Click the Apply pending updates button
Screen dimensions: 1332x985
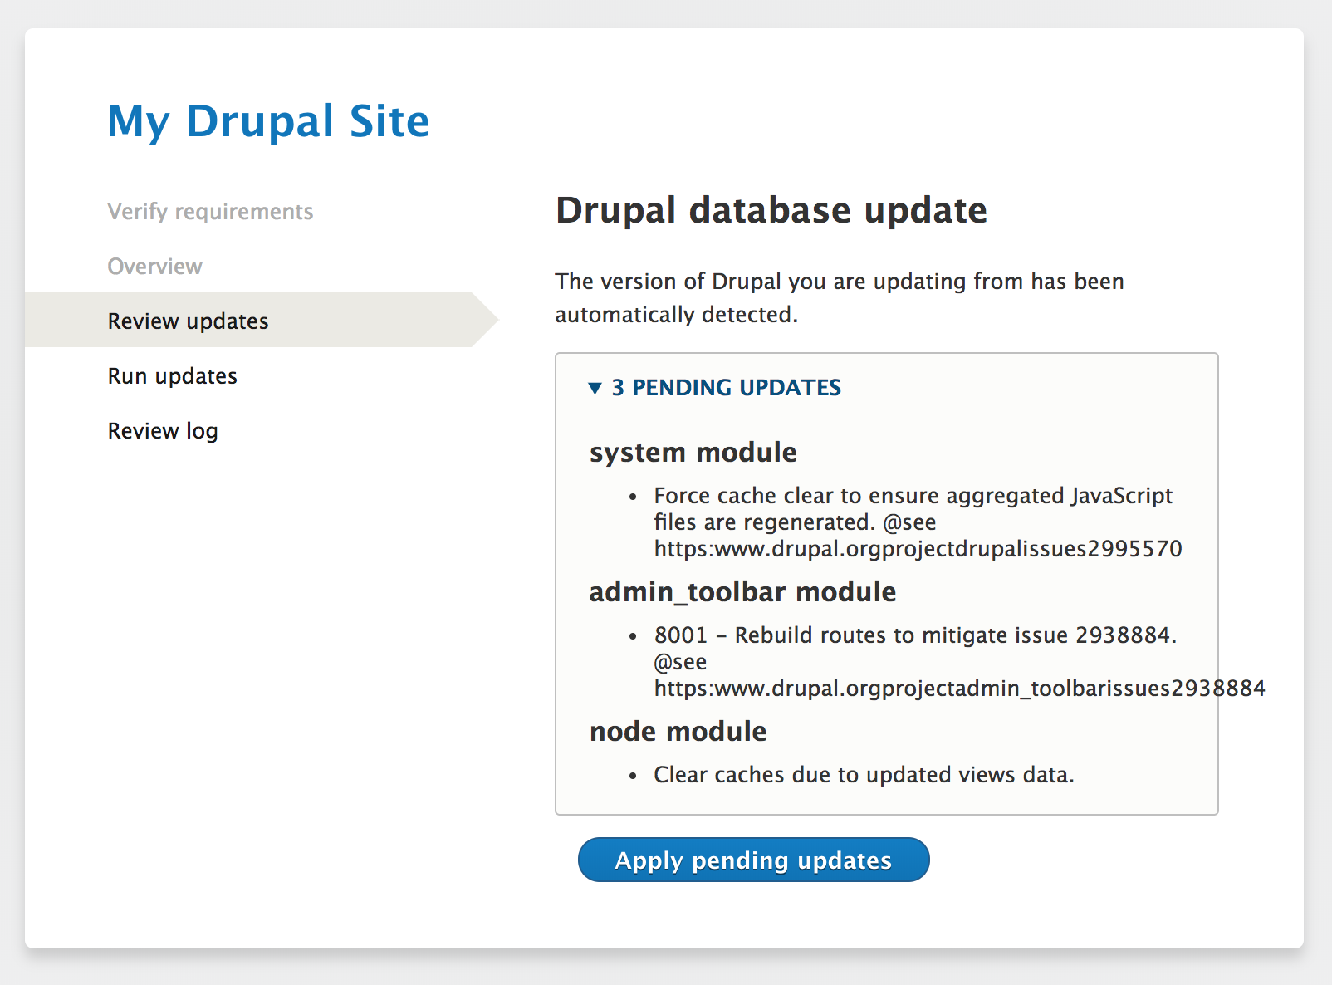coord(753,860)
